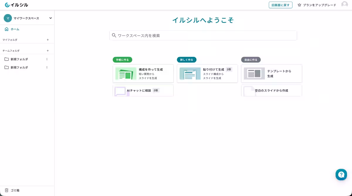Click the イルシル logo at top left
This screenshot has width=352, height=196.
tap(17, 5)
